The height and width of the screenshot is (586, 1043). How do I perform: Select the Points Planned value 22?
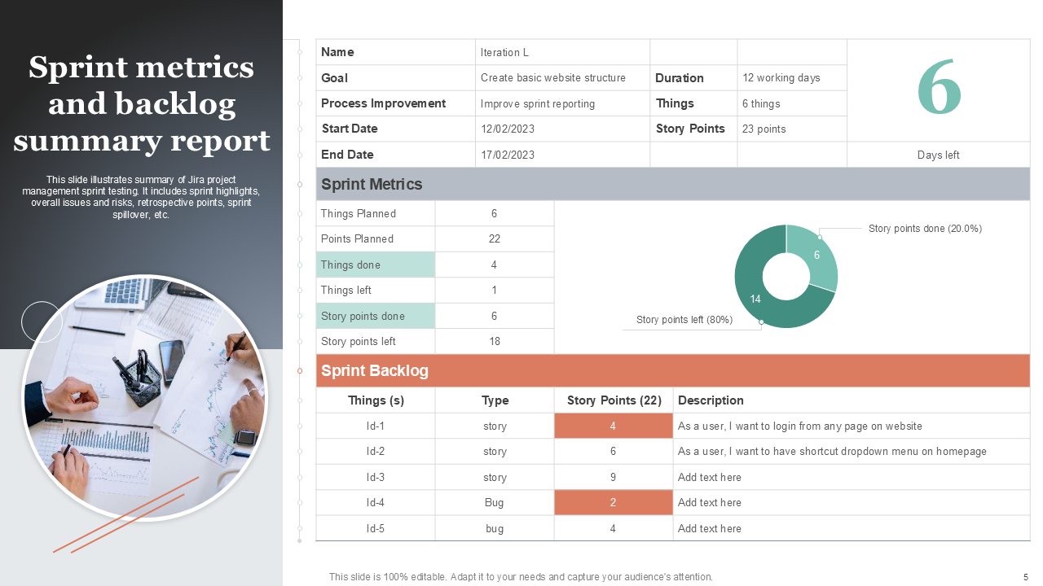[495, 238]
